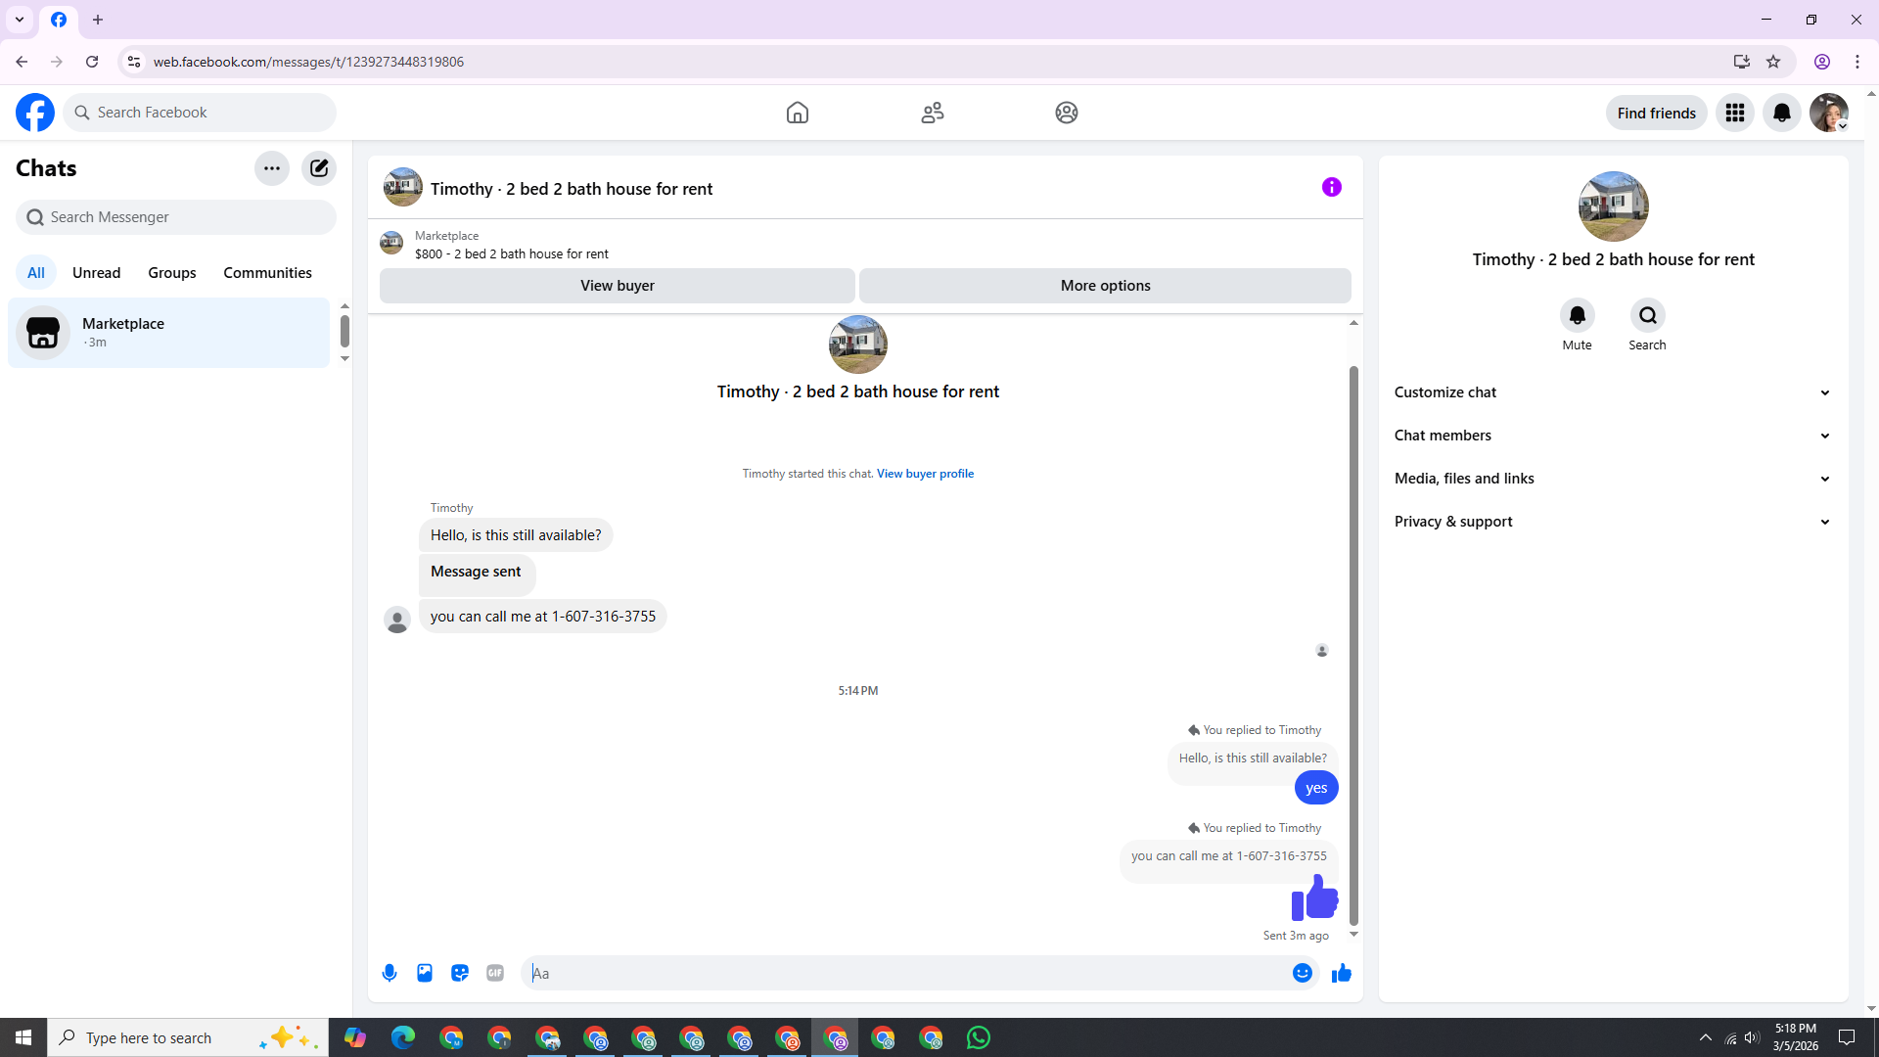Open the emoji picker in message box

click(1302, 973)
